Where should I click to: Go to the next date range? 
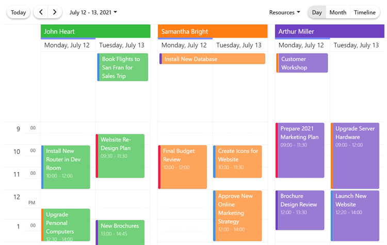[x=55, y=12]
